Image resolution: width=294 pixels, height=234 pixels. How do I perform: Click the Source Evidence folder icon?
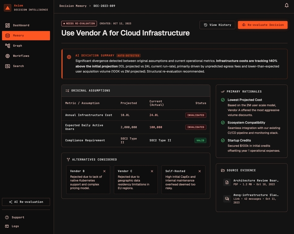coord(223,170)
